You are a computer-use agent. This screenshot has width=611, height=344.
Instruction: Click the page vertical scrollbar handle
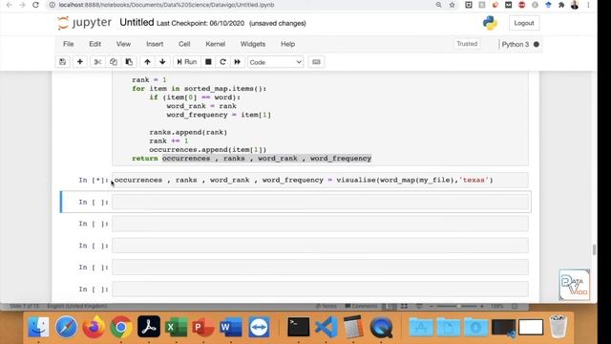(x=594, y=249)
